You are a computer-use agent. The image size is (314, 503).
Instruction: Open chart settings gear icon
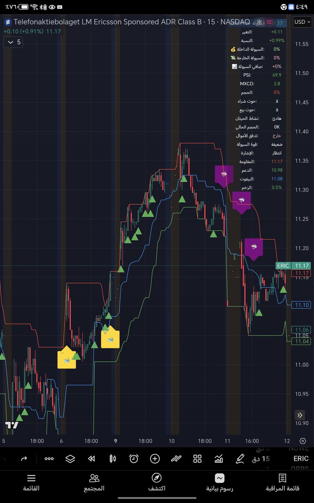pyautogui.click(x=303, y=441)
